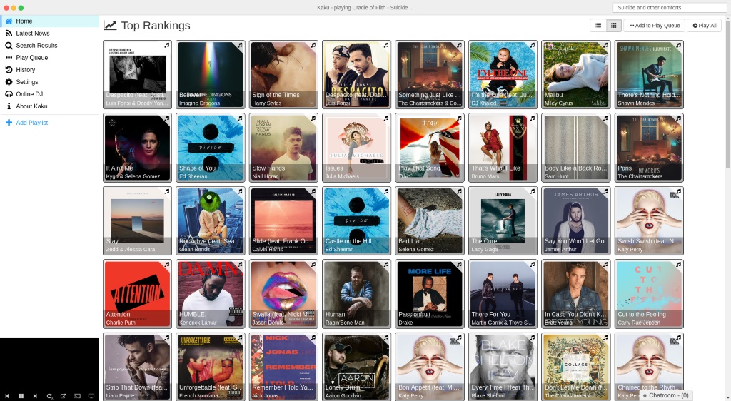Select Body Like a Back Road by Sam Hunt

pyautogui.click(x=576, y=148)
